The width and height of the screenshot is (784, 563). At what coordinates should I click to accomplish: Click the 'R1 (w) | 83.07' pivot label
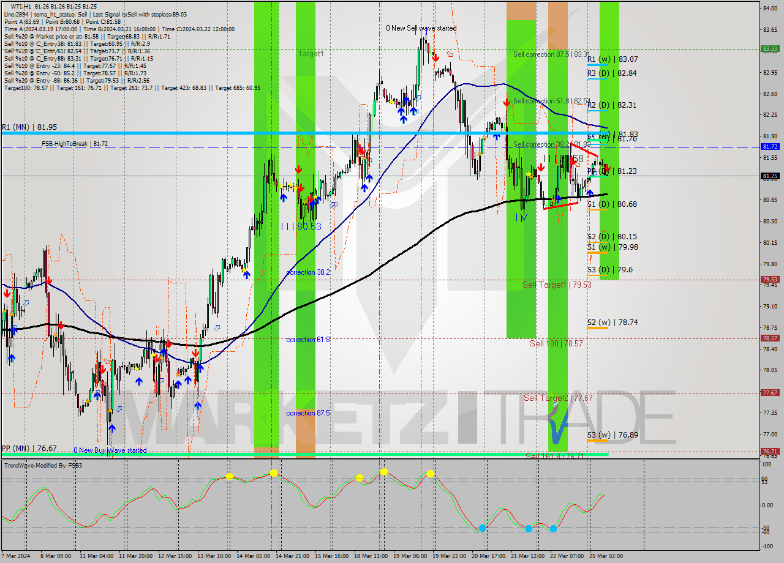(612, 59)
